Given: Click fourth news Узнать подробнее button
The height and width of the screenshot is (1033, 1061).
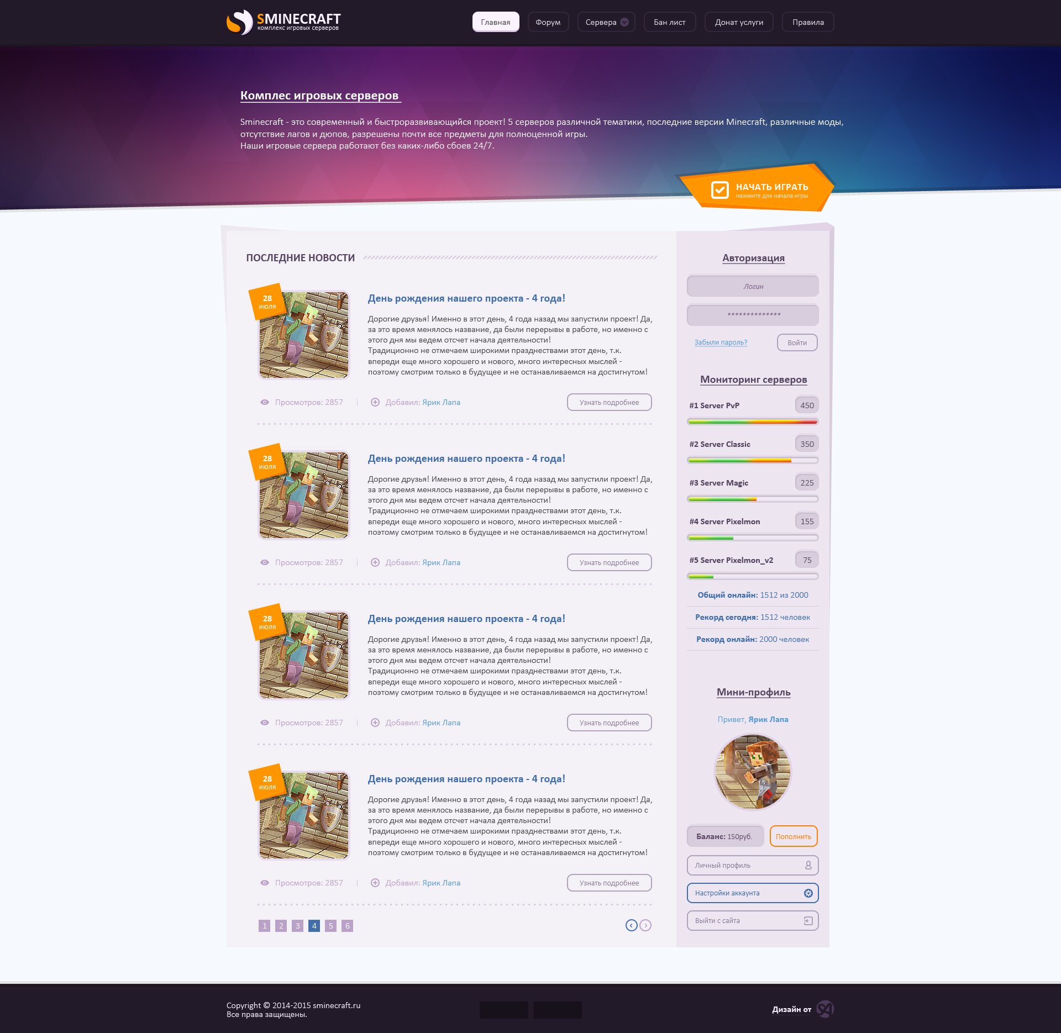Looking at the screenshot, I should [609, 883].
